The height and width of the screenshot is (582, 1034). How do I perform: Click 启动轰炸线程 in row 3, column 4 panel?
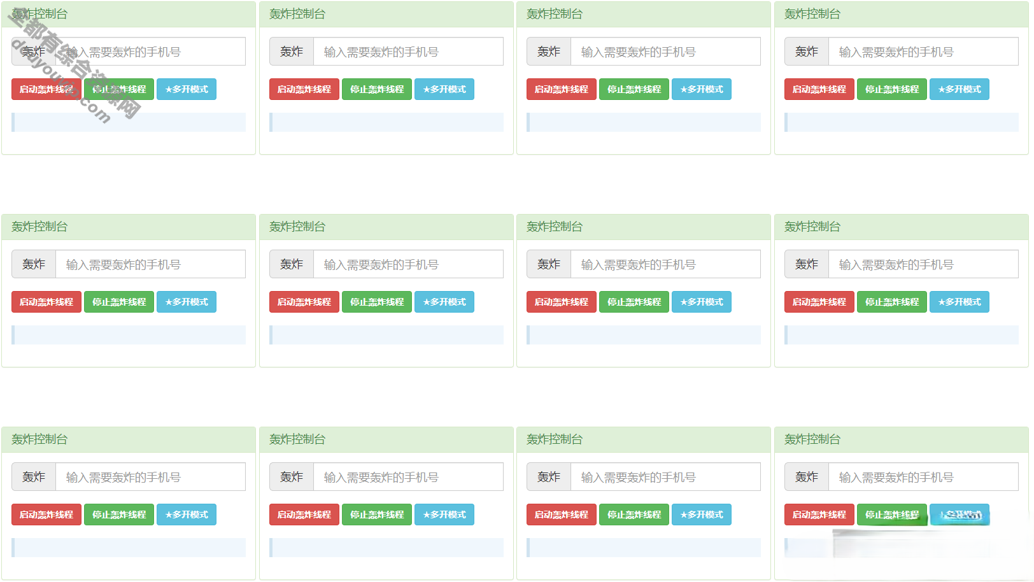coord(819,515)
